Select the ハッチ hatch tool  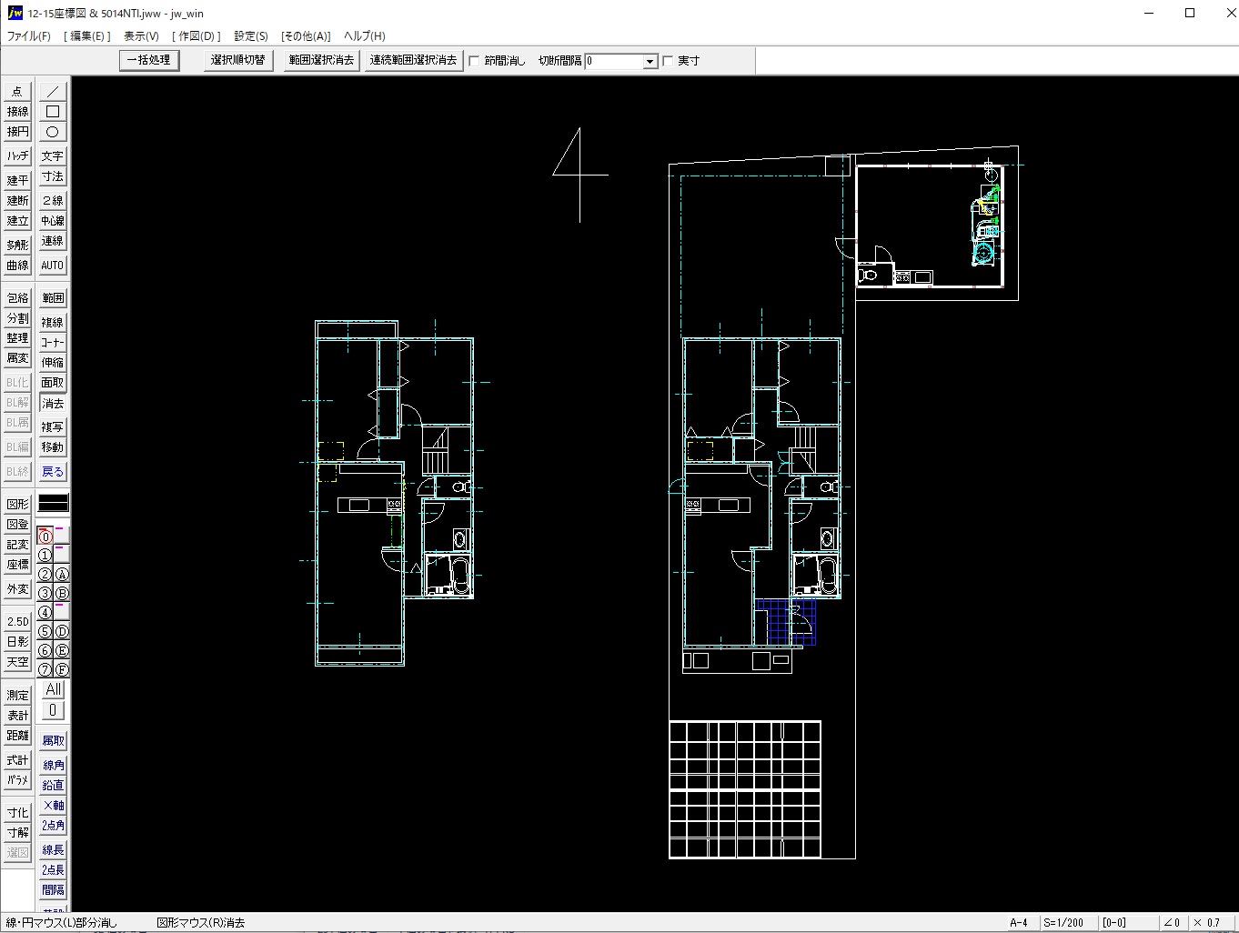pos(17,156)
